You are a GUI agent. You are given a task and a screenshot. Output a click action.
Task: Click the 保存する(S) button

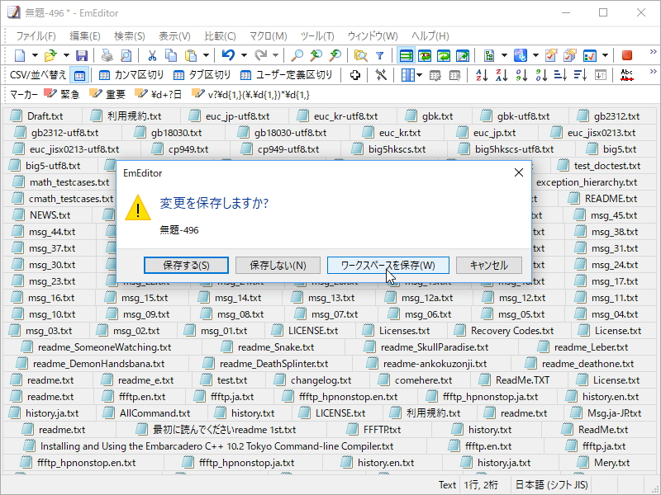[186, 265]
